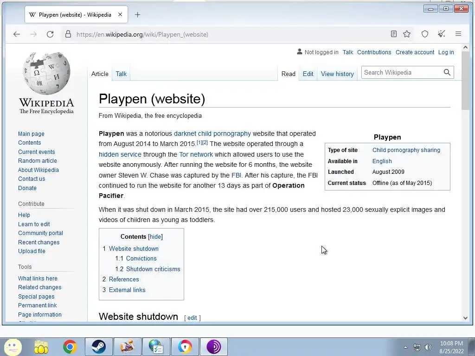Open the shield security level icon
This screenshot has width=475, height=356.
tap(425, 34)
